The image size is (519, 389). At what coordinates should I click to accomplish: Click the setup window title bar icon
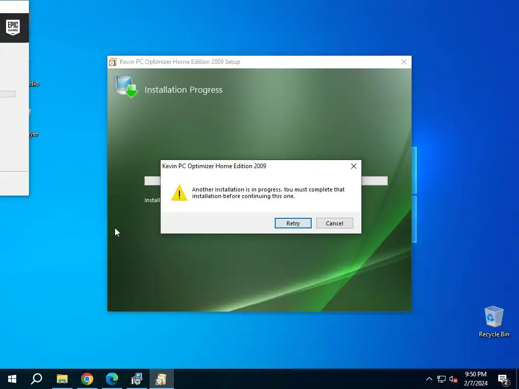(113, 62)
